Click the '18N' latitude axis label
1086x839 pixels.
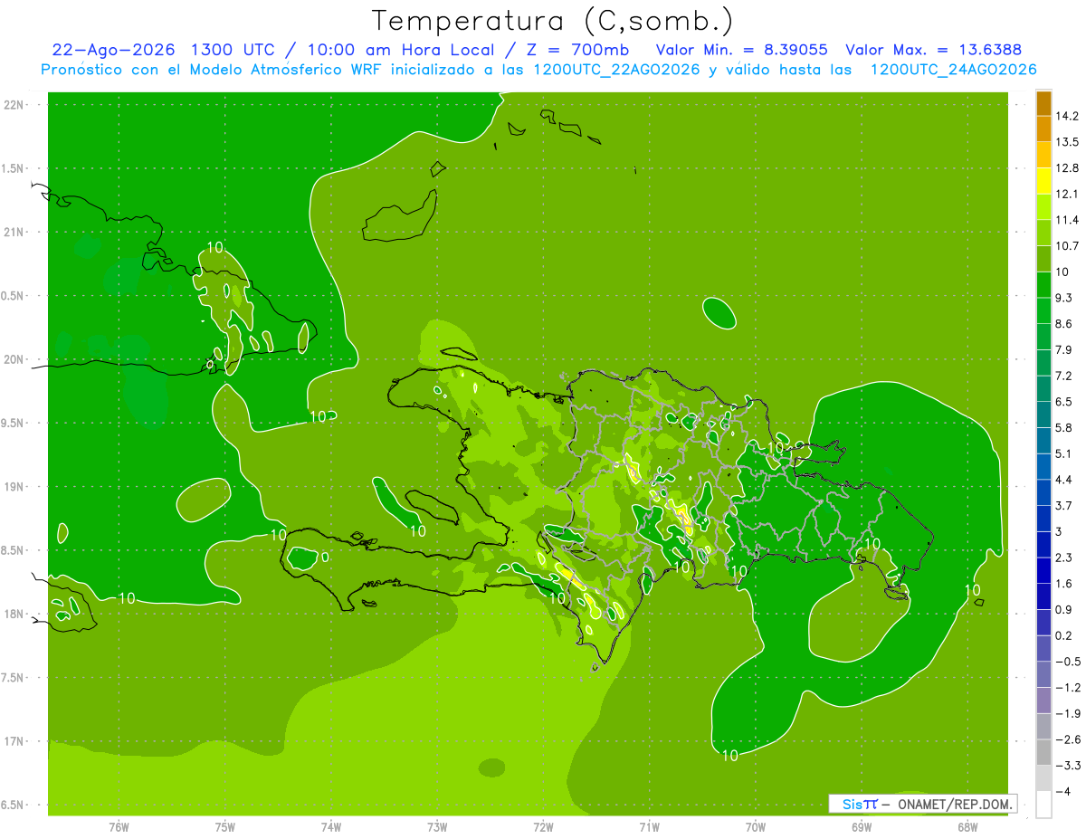14,614
